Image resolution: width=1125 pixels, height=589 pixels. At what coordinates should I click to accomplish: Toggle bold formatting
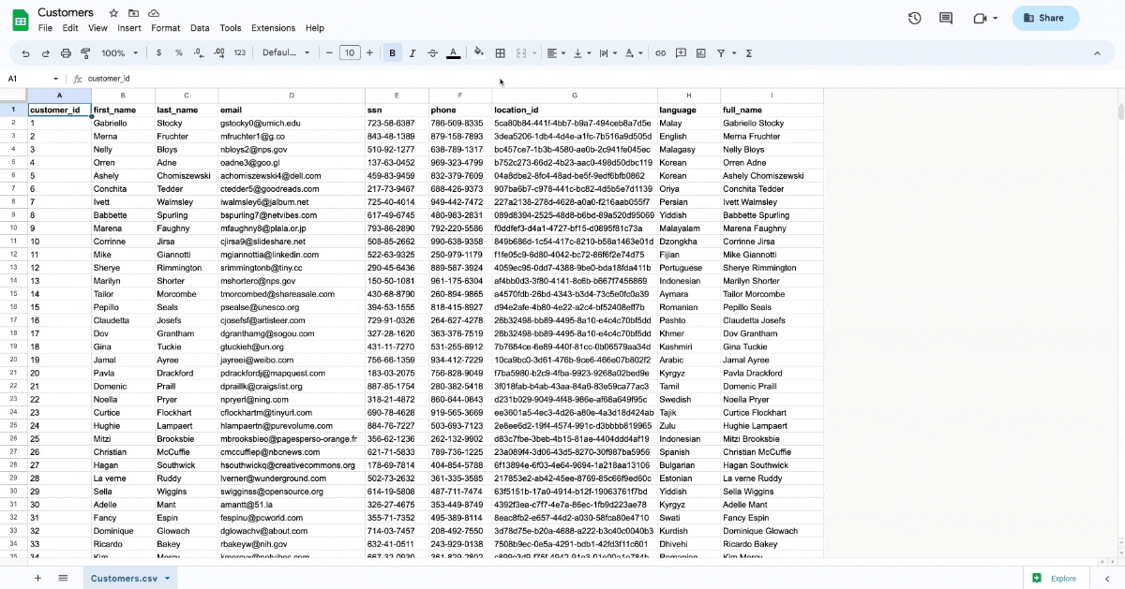click(392, 53)
